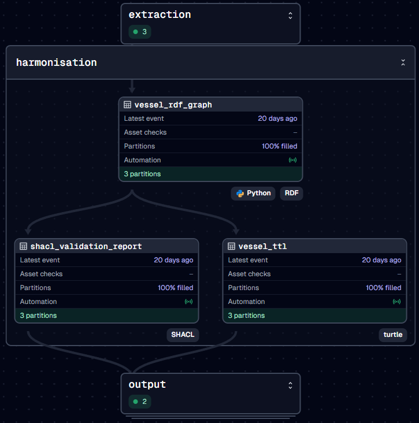Click the green status dot in extraction group

tap(136, 32)
